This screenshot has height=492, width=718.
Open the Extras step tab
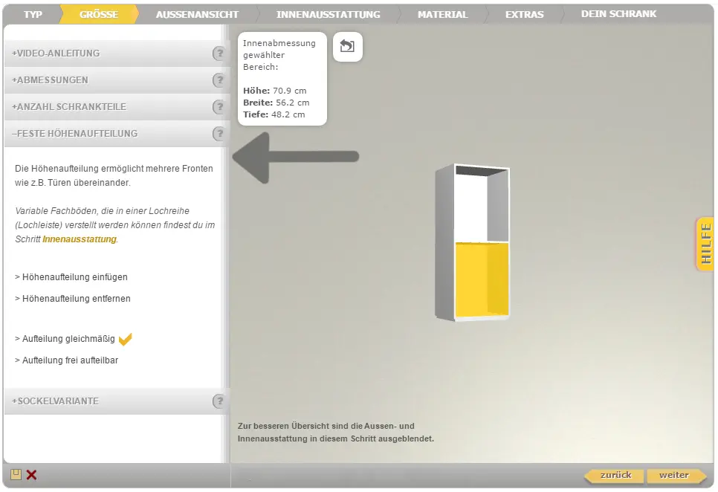524,15
